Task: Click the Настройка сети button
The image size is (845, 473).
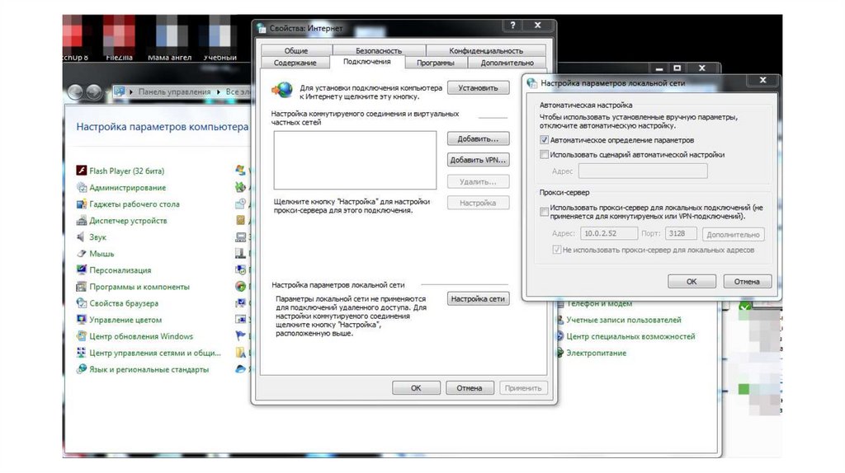Action: click(478, 298)
